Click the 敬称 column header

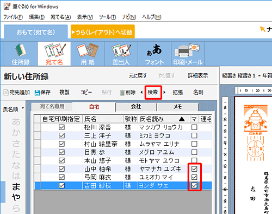click(x=131, y=119)
